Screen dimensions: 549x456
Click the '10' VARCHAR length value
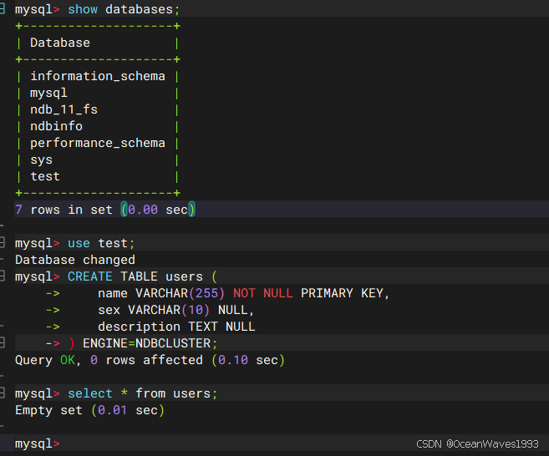[x=196, y=310]
